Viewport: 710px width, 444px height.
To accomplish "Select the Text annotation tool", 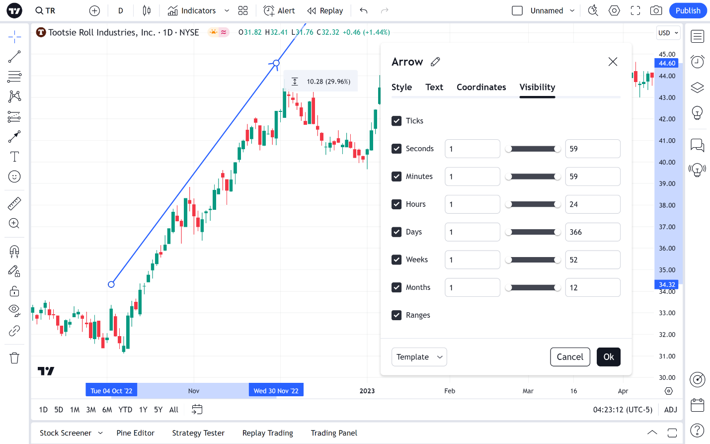I will [14, 157].
